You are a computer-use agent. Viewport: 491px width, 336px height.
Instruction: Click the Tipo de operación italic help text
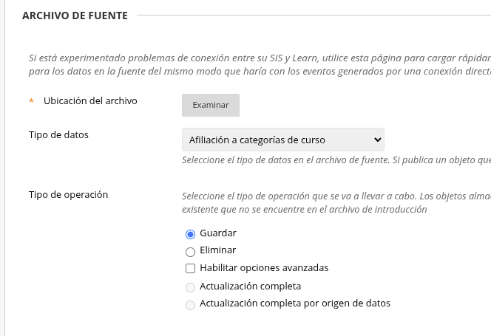pos(336,202)
